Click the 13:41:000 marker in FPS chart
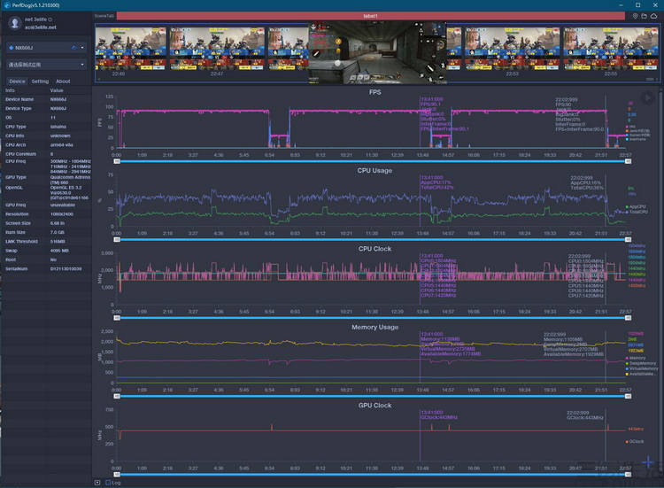The width and height of the screenshot is (664, 488). pos(431,99)
